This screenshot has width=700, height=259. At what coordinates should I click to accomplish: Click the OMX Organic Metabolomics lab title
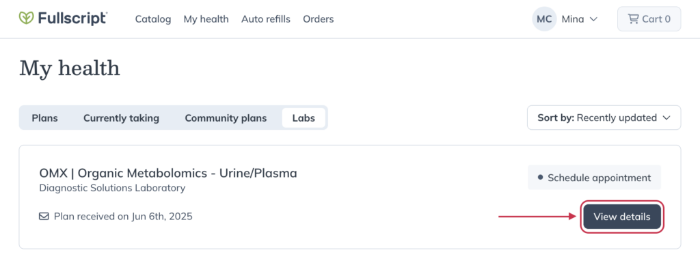coord(168,173)
